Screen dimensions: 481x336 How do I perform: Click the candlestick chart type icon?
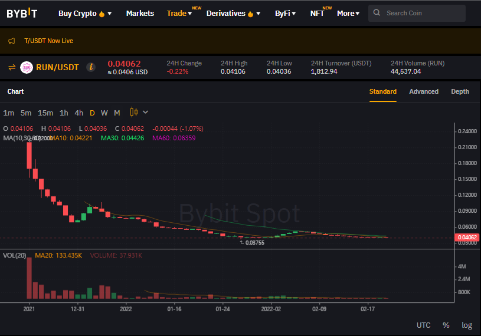[134, 113]
